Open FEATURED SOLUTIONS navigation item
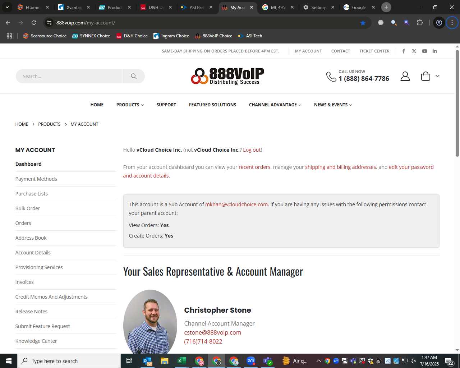The height and width of the screenshot is (368, 460). (x=212, y=105)
